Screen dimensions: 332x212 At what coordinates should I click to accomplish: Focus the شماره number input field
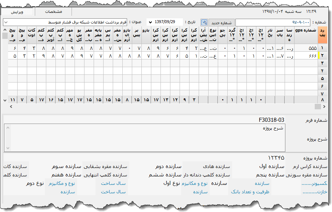273,22
